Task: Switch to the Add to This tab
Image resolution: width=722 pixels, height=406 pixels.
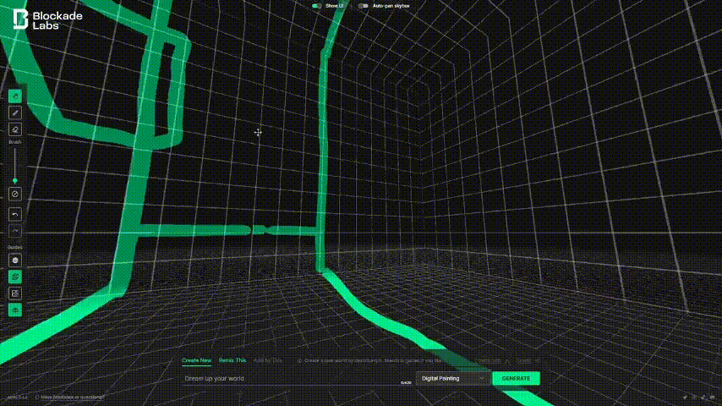Action: point(267,360)
